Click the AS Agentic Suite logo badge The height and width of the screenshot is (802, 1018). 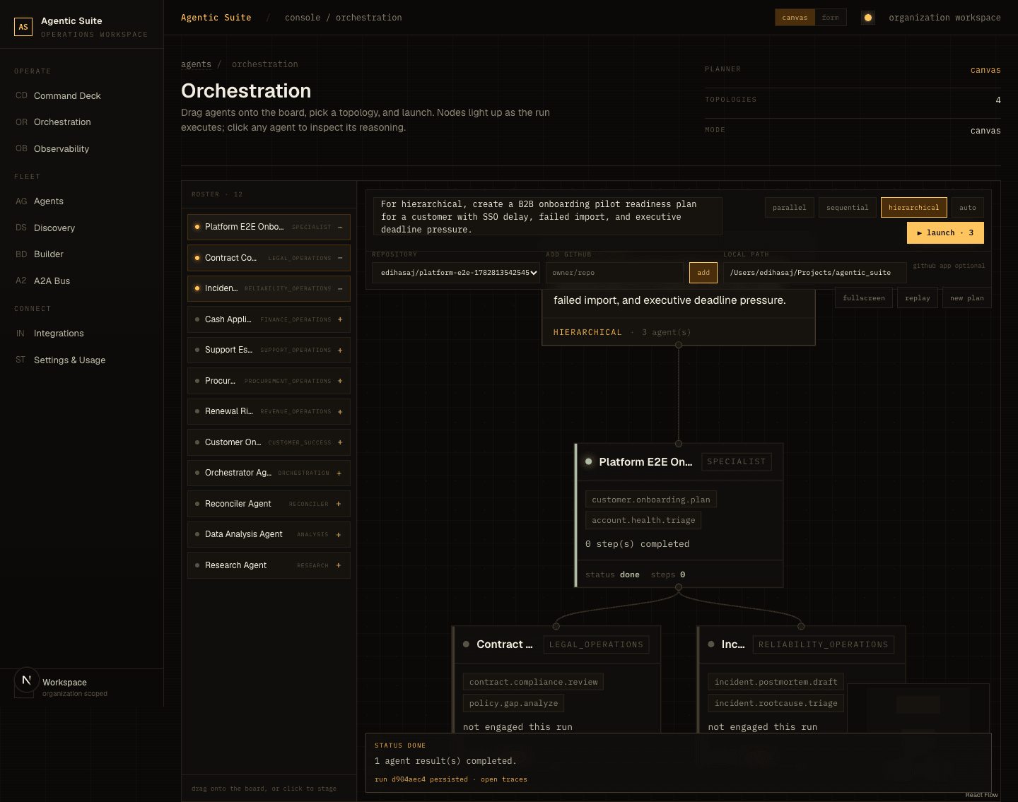click(x=23, y=27)
